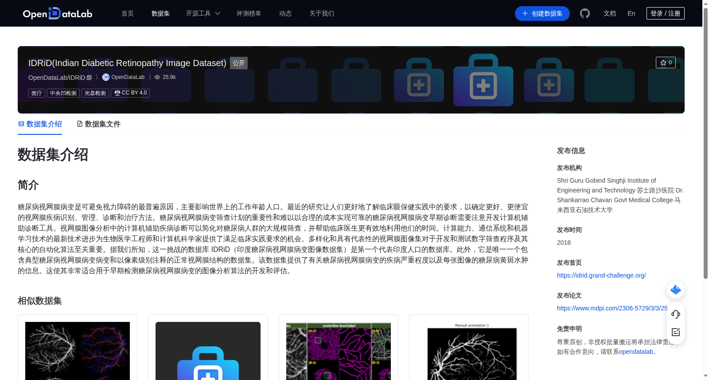Open the 文档 link
Image resolution: width=709 pixels, height=380 pixels.
[x=610, y=13]
